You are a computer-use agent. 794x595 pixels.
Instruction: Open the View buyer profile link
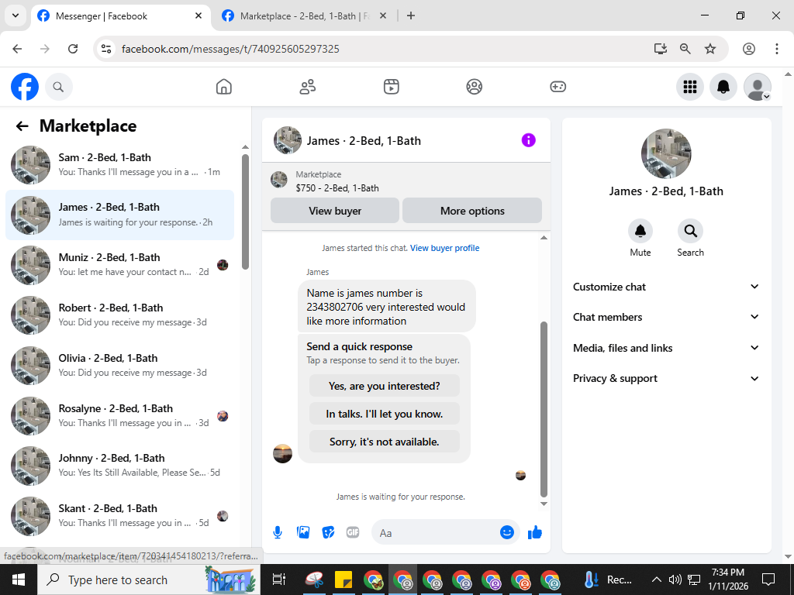pyautogui.click(x=444, y=248)
